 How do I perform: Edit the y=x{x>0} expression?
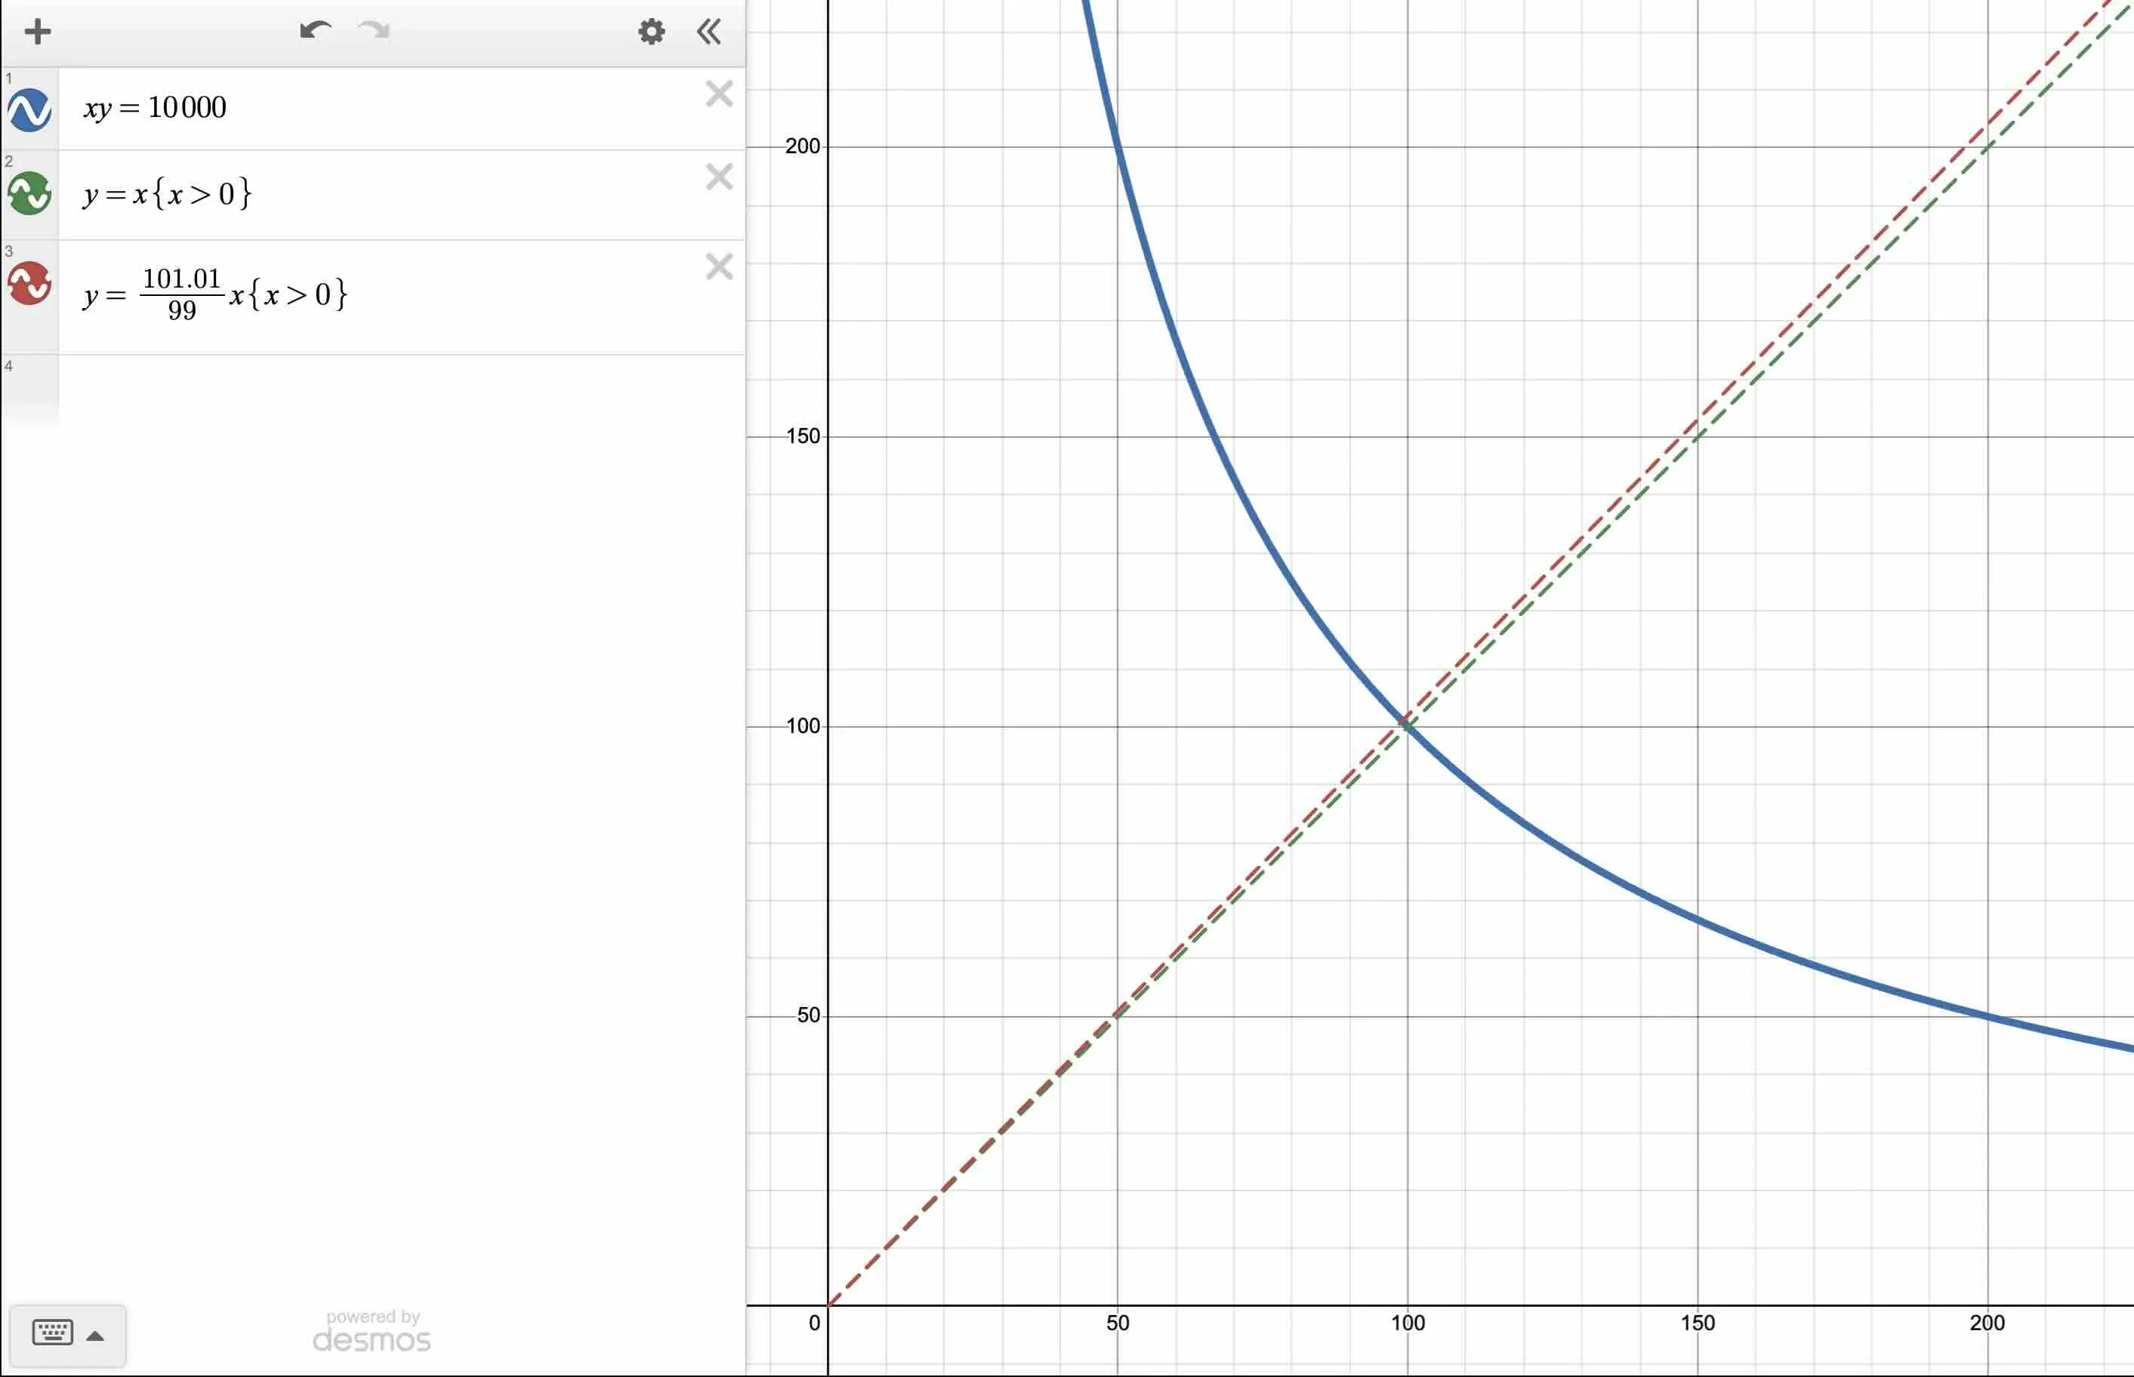(268, 193)
